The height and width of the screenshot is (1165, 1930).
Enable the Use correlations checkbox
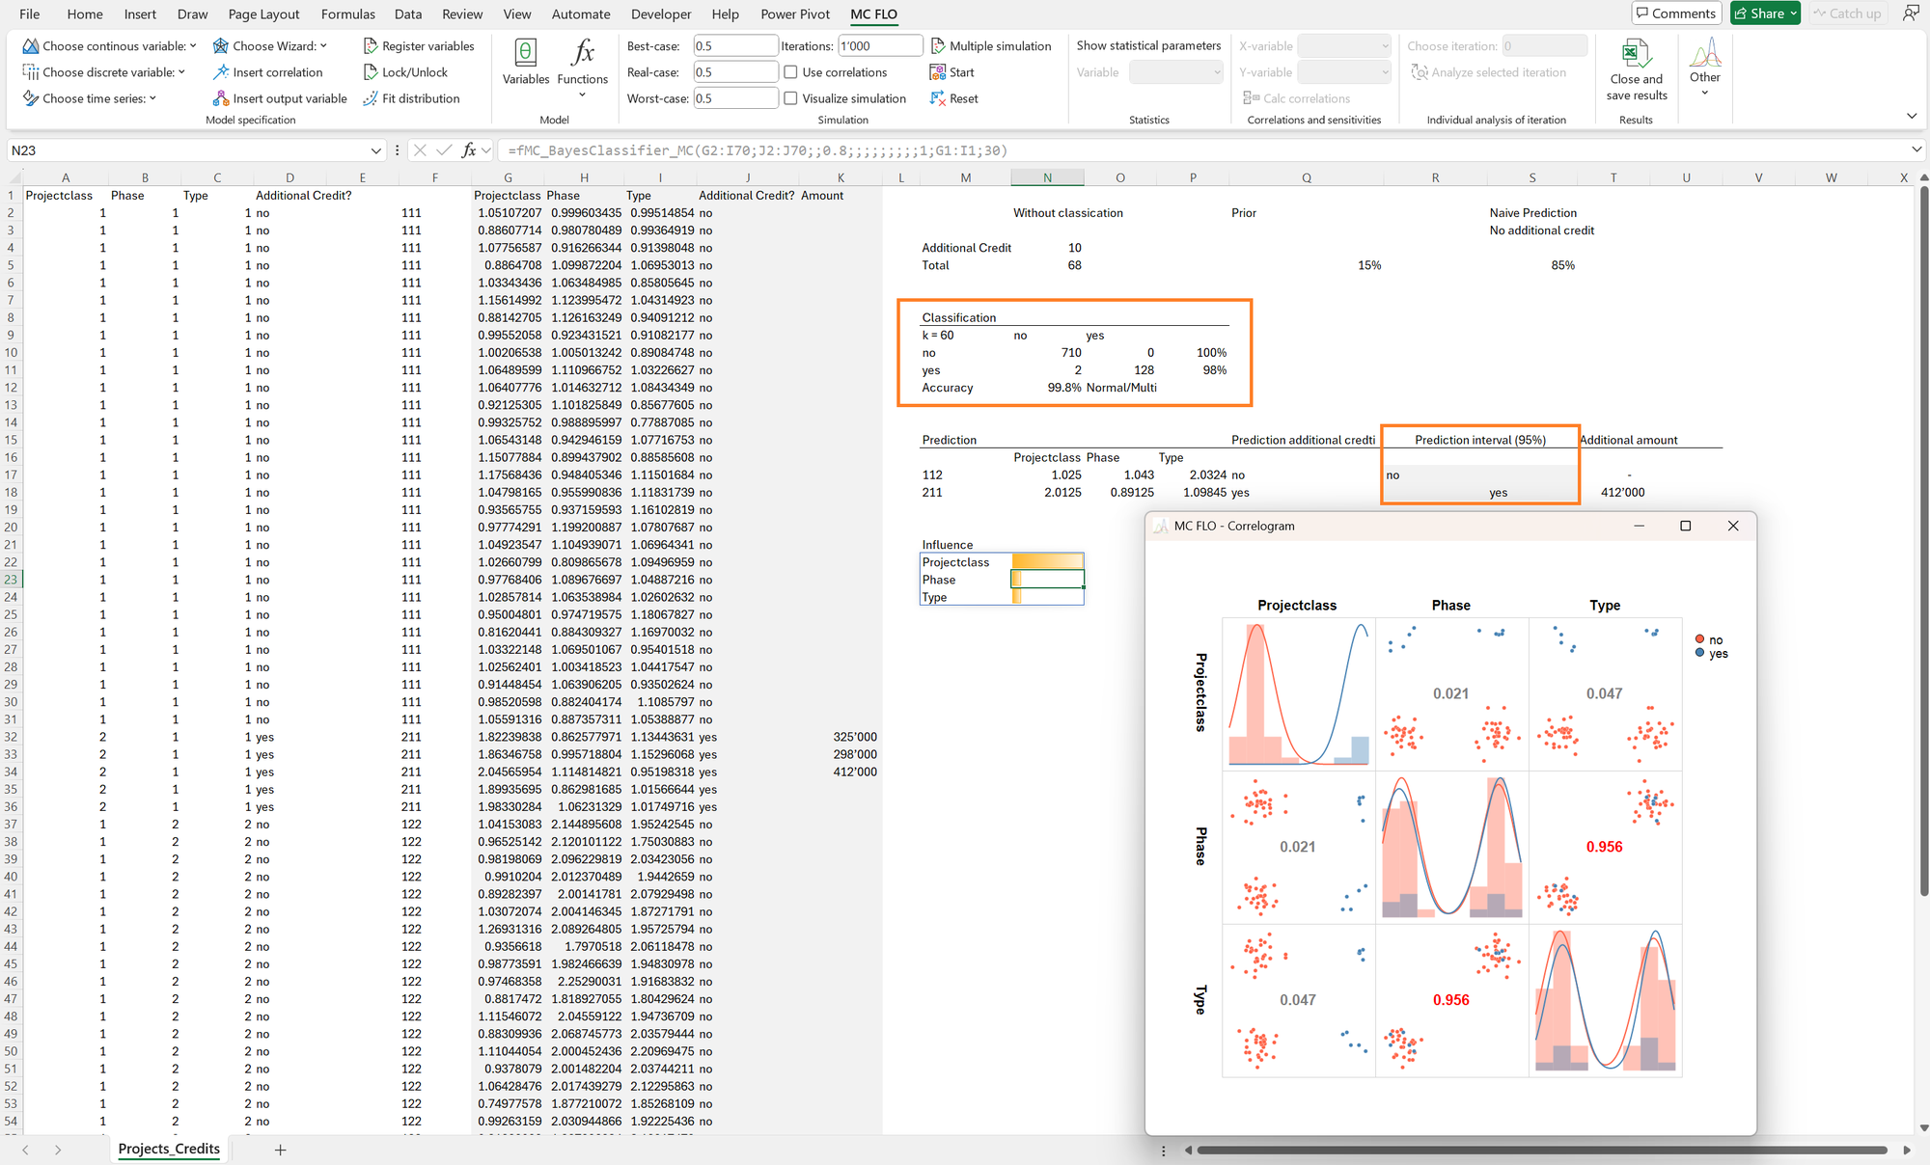click(x=790, y=72)
